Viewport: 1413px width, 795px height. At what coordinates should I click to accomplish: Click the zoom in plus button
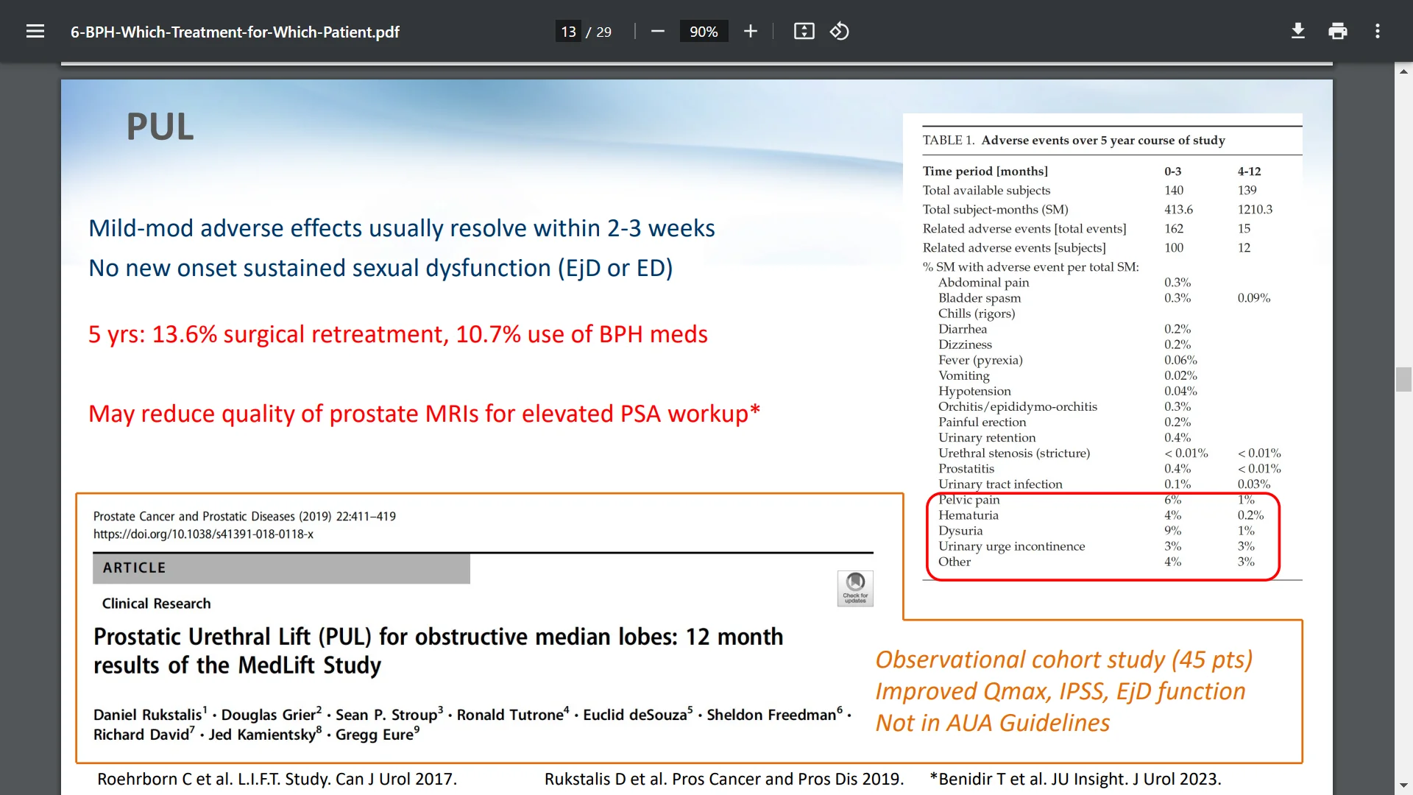[x=750, y=31]
